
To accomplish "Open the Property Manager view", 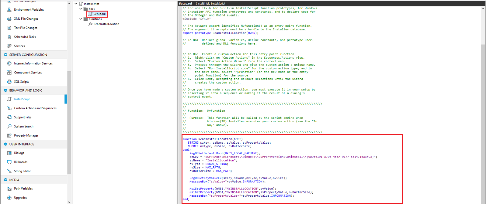I will pyautogui.click(x=26, y=136).
